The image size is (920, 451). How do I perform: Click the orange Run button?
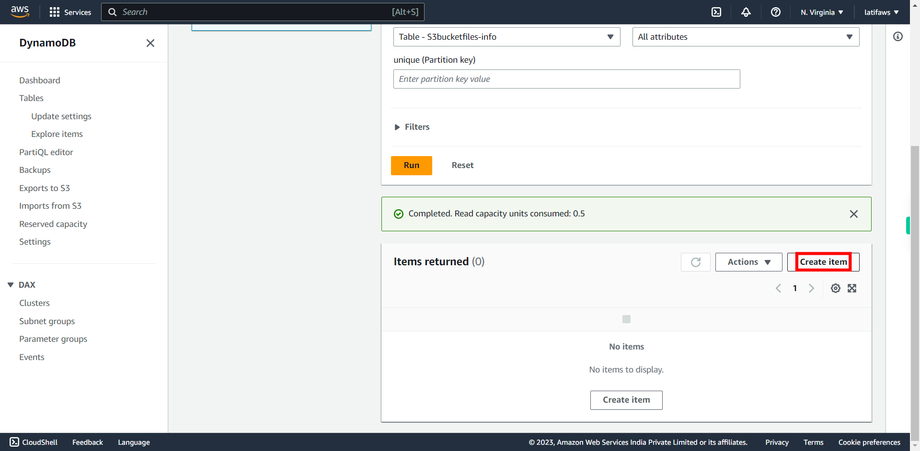coord(412,166)
